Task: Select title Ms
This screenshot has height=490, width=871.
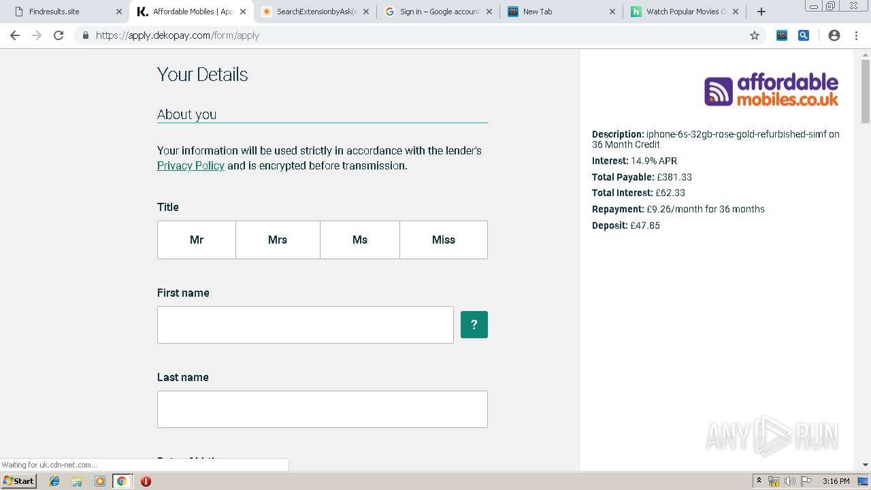Action: pos(360,240)
